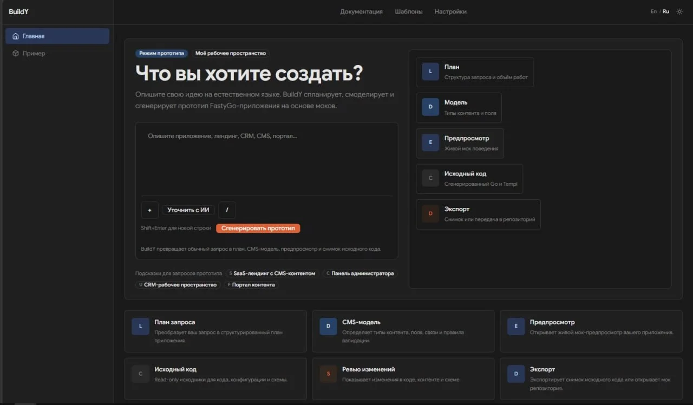Choose Портал контента hint
This screenshot has height=405, width=693.
[251, 285]
